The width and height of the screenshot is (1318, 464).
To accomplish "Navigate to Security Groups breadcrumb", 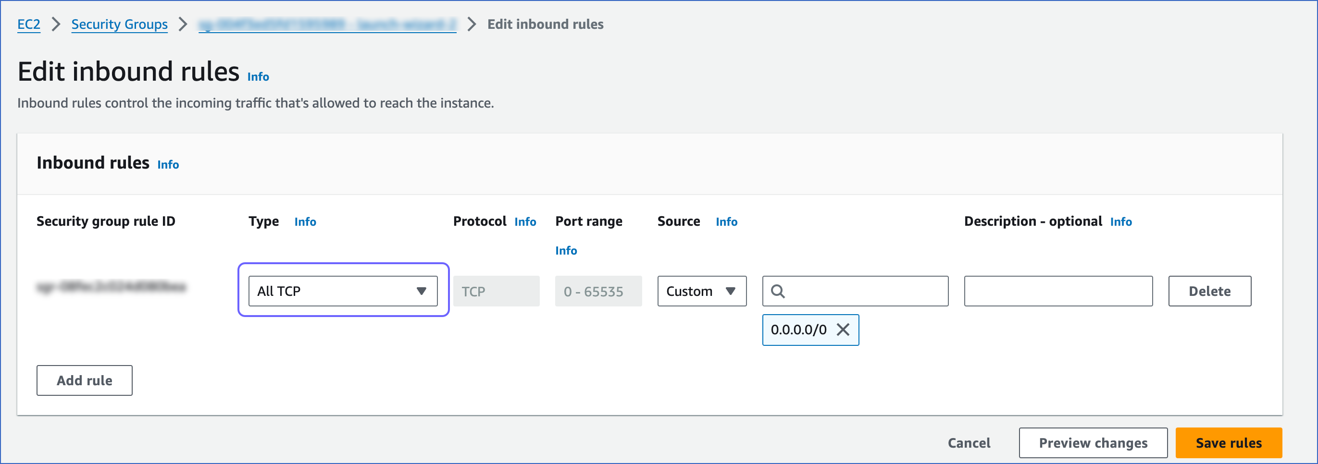I will click(x=119, y=24).
